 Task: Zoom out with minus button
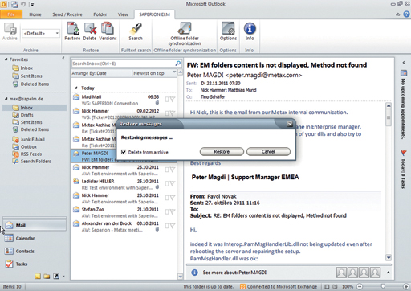coord(360,286)
